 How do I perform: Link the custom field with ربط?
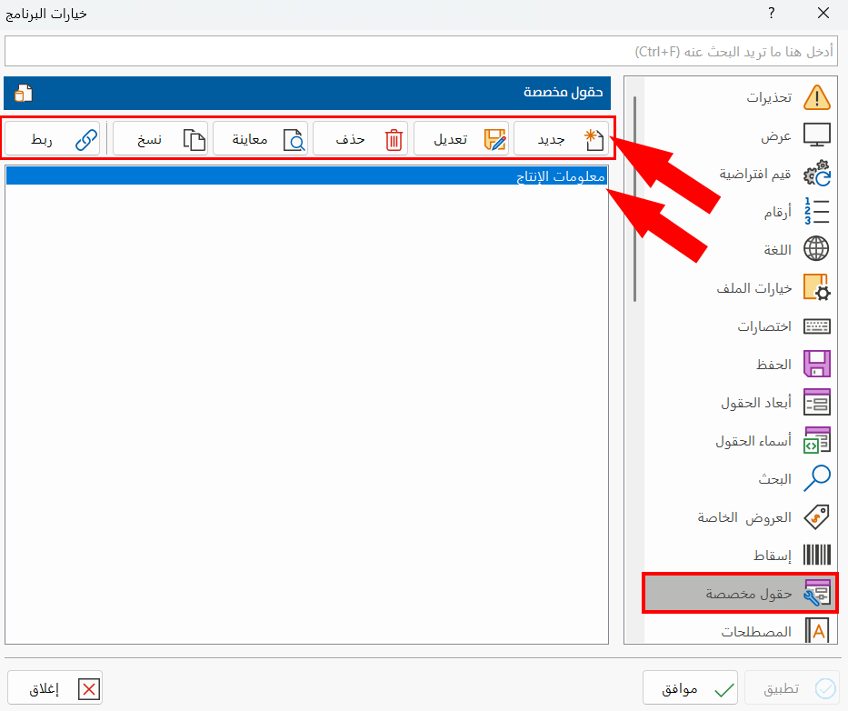[52, 138]
